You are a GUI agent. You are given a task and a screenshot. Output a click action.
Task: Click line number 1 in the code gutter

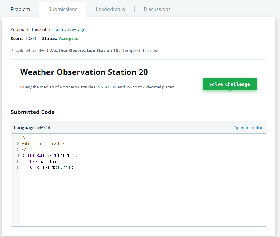point(18,138)
